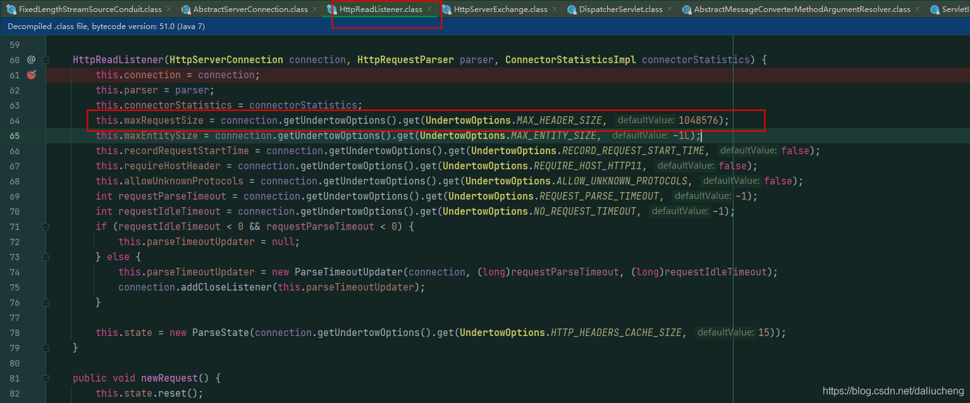970x403 pixels.
Task: Click the decompiled class file banner
Action: 485,27
